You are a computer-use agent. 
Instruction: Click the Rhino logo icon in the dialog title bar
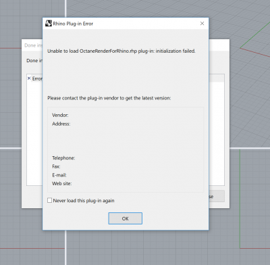pos(49,24)
